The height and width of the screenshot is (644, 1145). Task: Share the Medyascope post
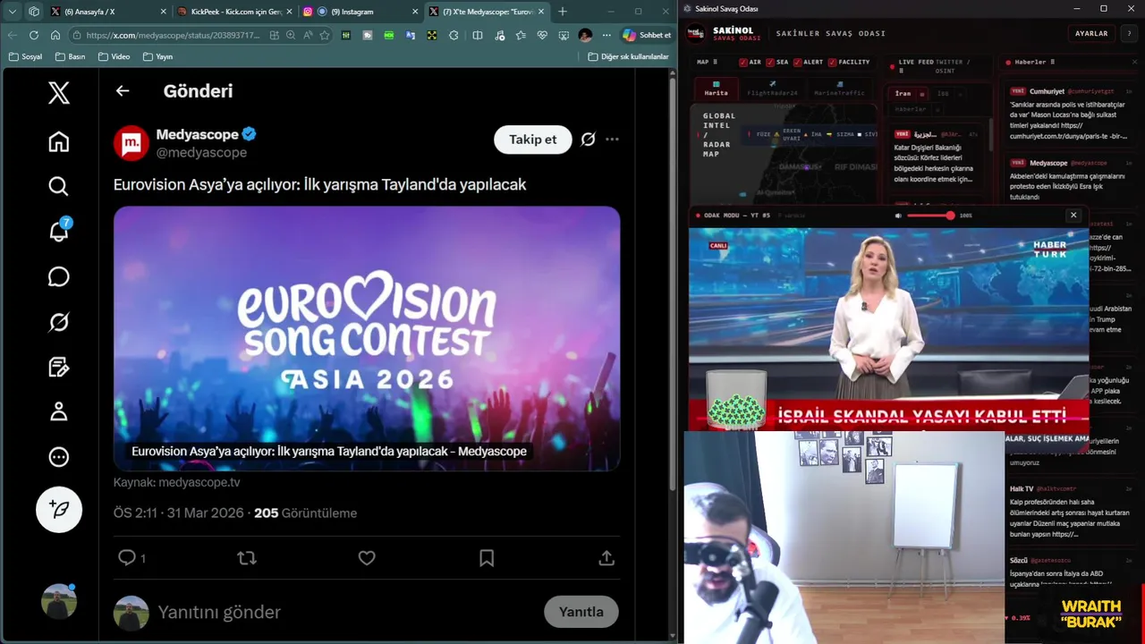point(606,557)
